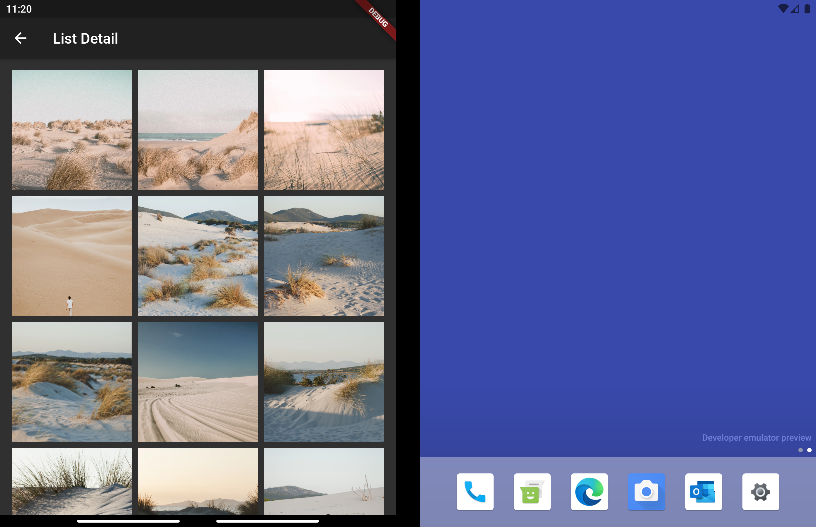Open photo with person walking on dune
The width and height of the screenshot is (816, 527).
click(72, 256)
